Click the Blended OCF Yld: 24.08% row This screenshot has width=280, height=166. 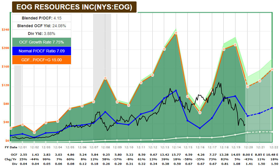42,26
